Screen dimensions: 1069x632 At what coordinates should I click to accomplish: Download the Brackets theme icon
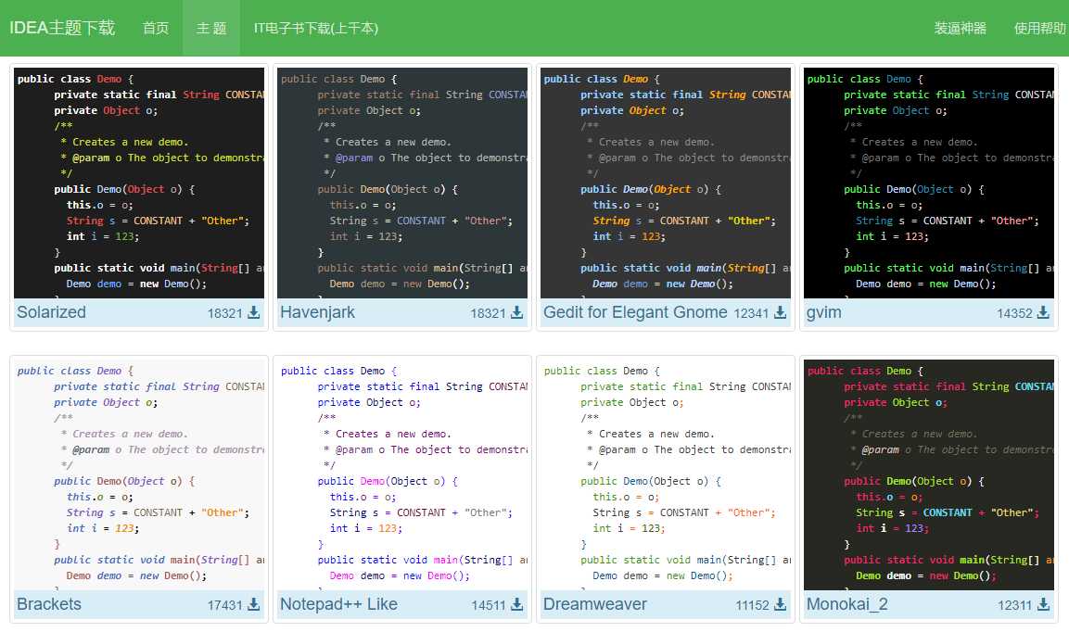[x=254, y=604]
